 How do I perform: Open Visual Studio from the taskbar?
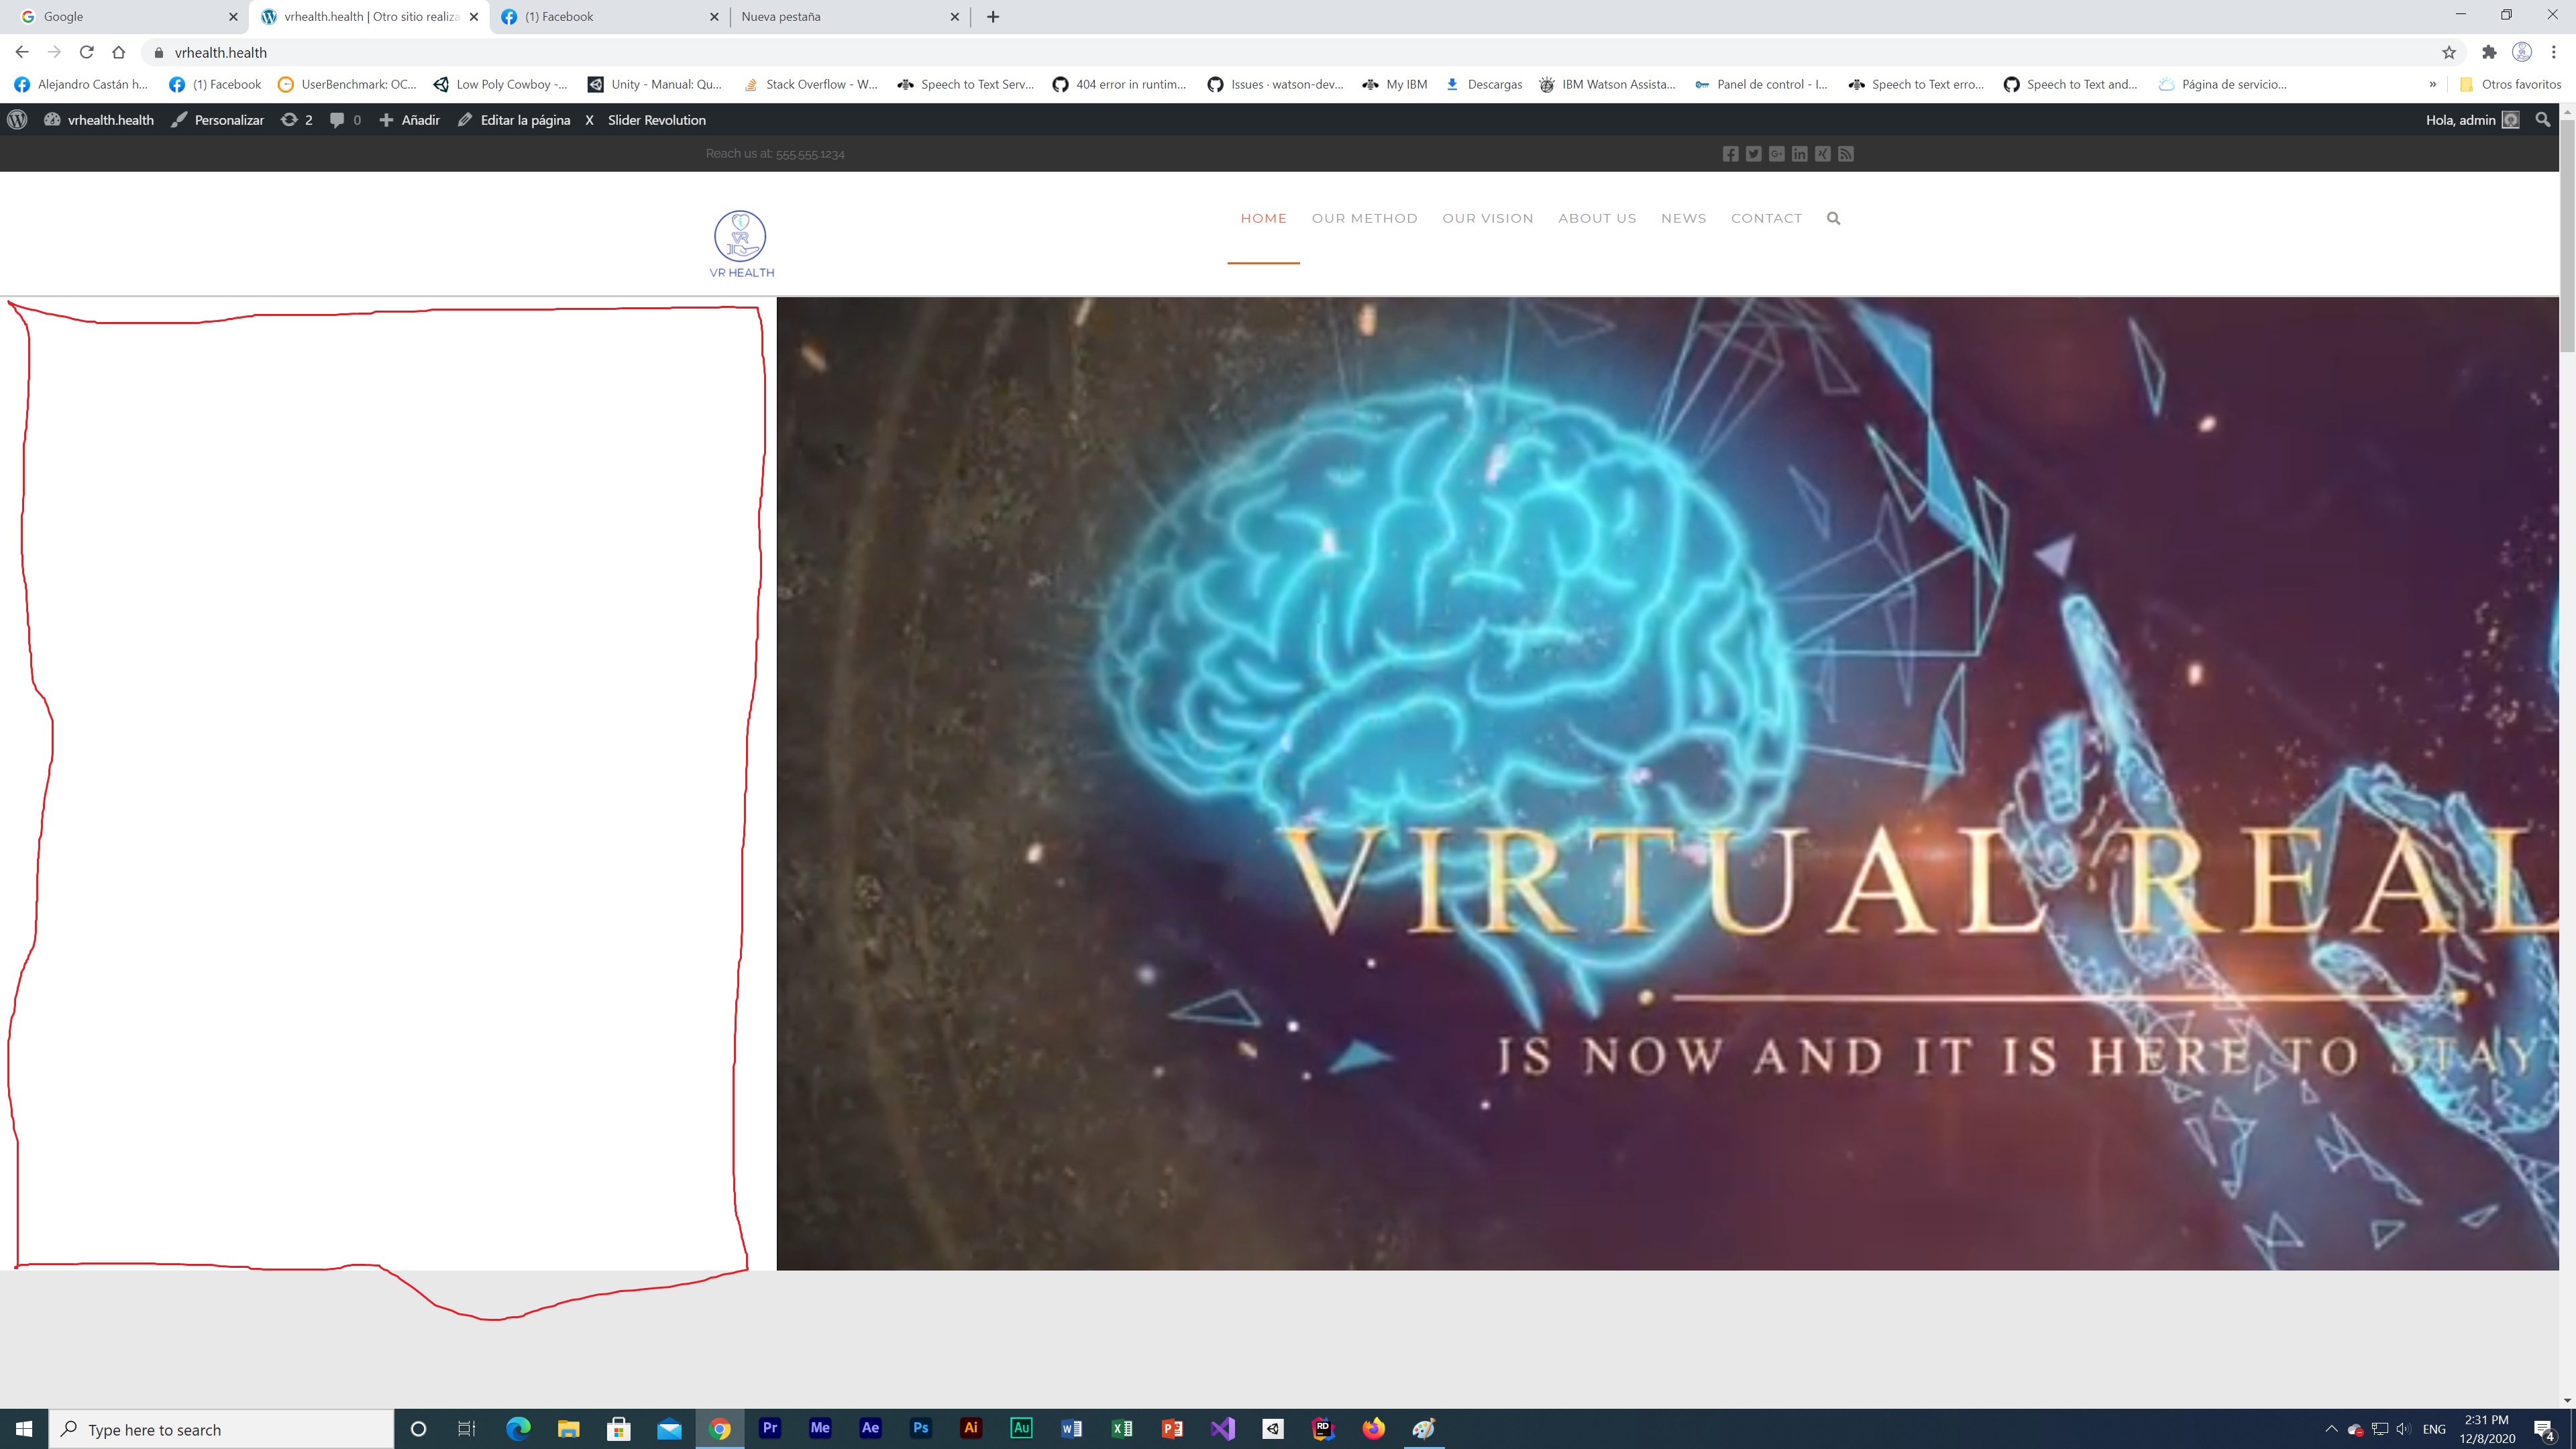coord(1222,1428)
